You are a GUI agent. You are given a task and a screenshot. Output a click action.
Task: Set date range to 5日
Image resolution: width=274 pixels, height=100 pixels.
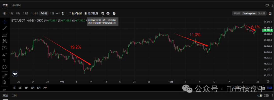(x=21, y=88)
